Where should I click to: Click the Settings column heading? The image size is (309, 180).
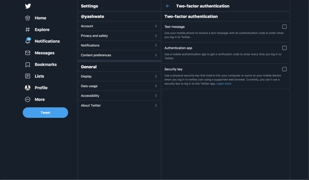[90, 6]
